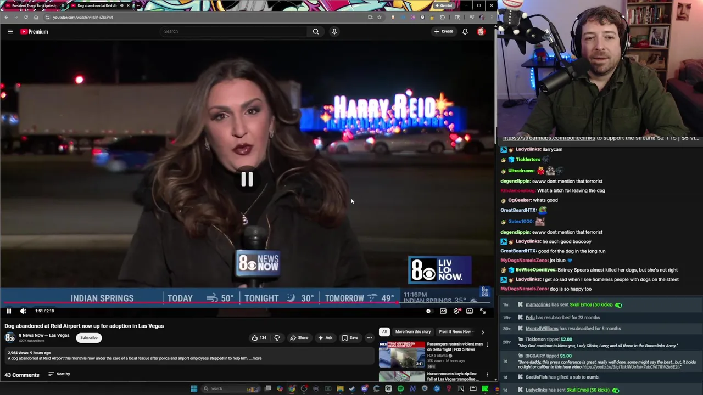
Task: Open the Sort by comments dropdown
Action: (x=59, y=374)
